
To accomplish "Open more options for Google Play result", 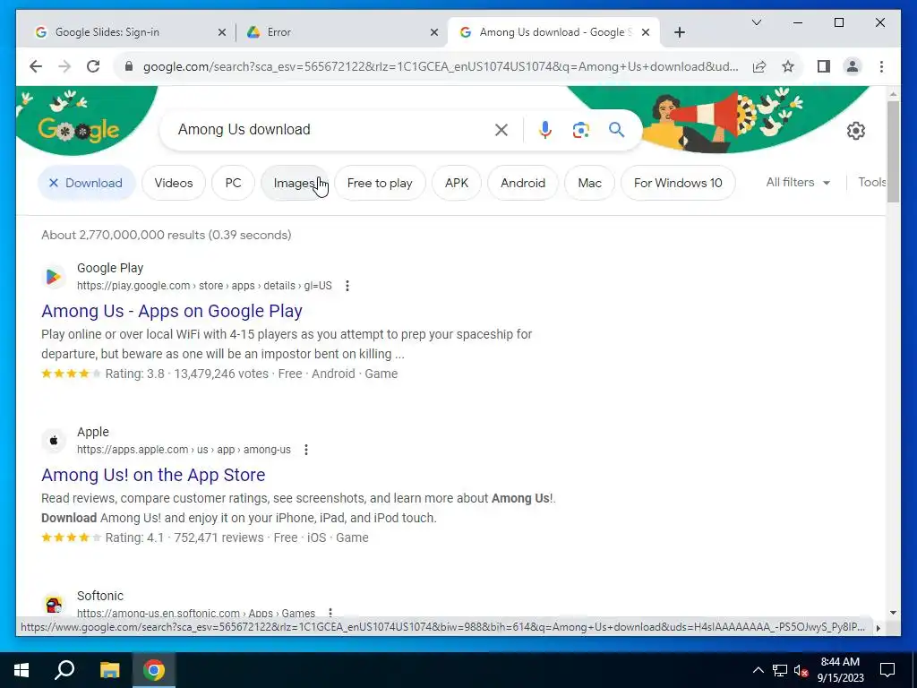I will pyautogui.click(x=347, y=286).
